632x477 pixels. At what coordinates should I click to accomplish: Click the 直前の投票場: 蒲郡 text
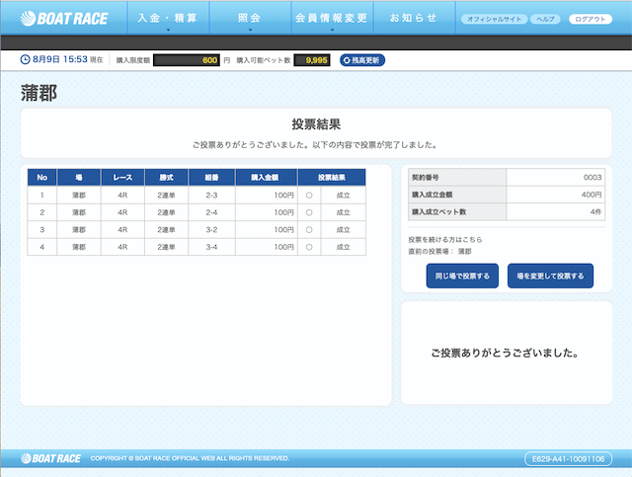click(439, 251)
